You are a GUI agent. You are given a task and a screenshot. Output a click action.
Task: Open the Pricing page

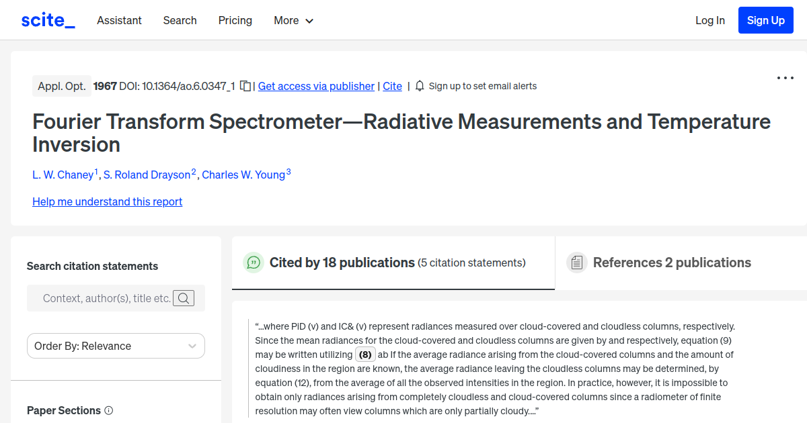235,20
